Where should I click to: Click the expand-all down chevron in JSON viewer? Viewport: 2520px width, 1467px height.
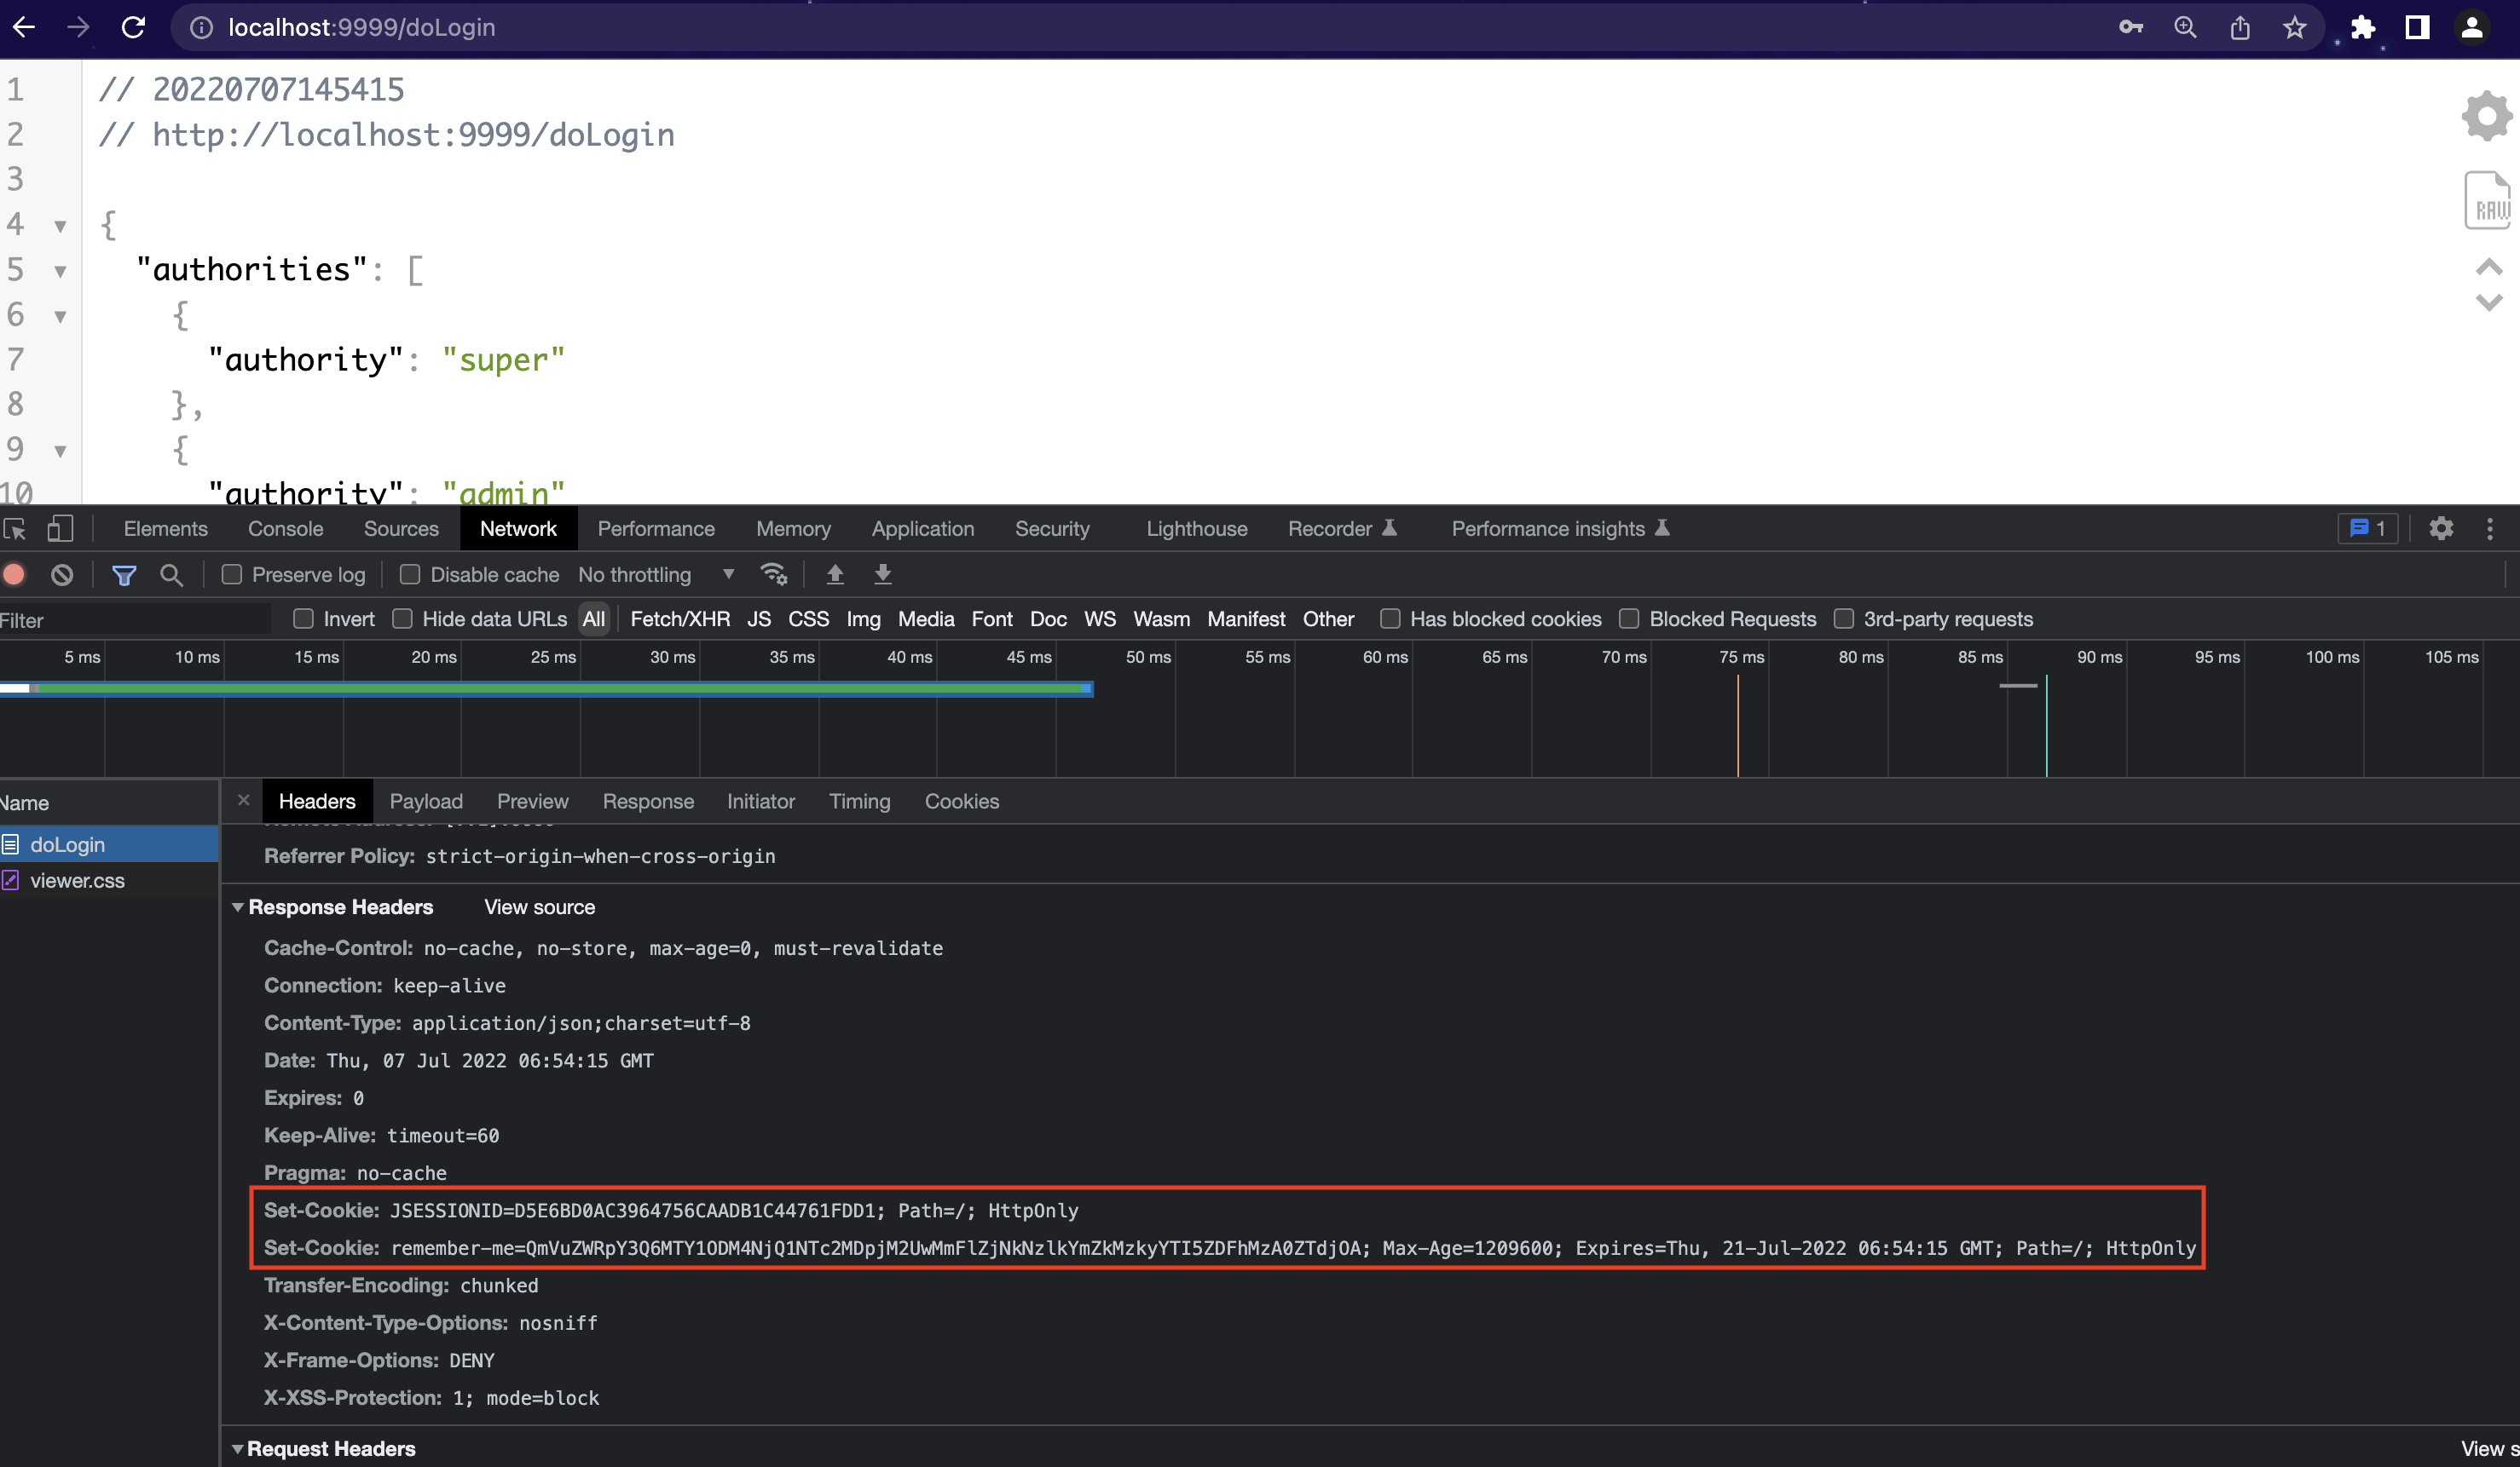click(2488, 302)
